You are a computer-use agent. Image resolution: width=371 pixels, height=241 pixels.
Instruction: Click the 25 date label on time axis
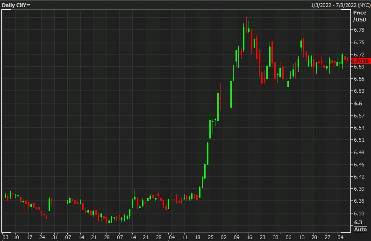210,237
